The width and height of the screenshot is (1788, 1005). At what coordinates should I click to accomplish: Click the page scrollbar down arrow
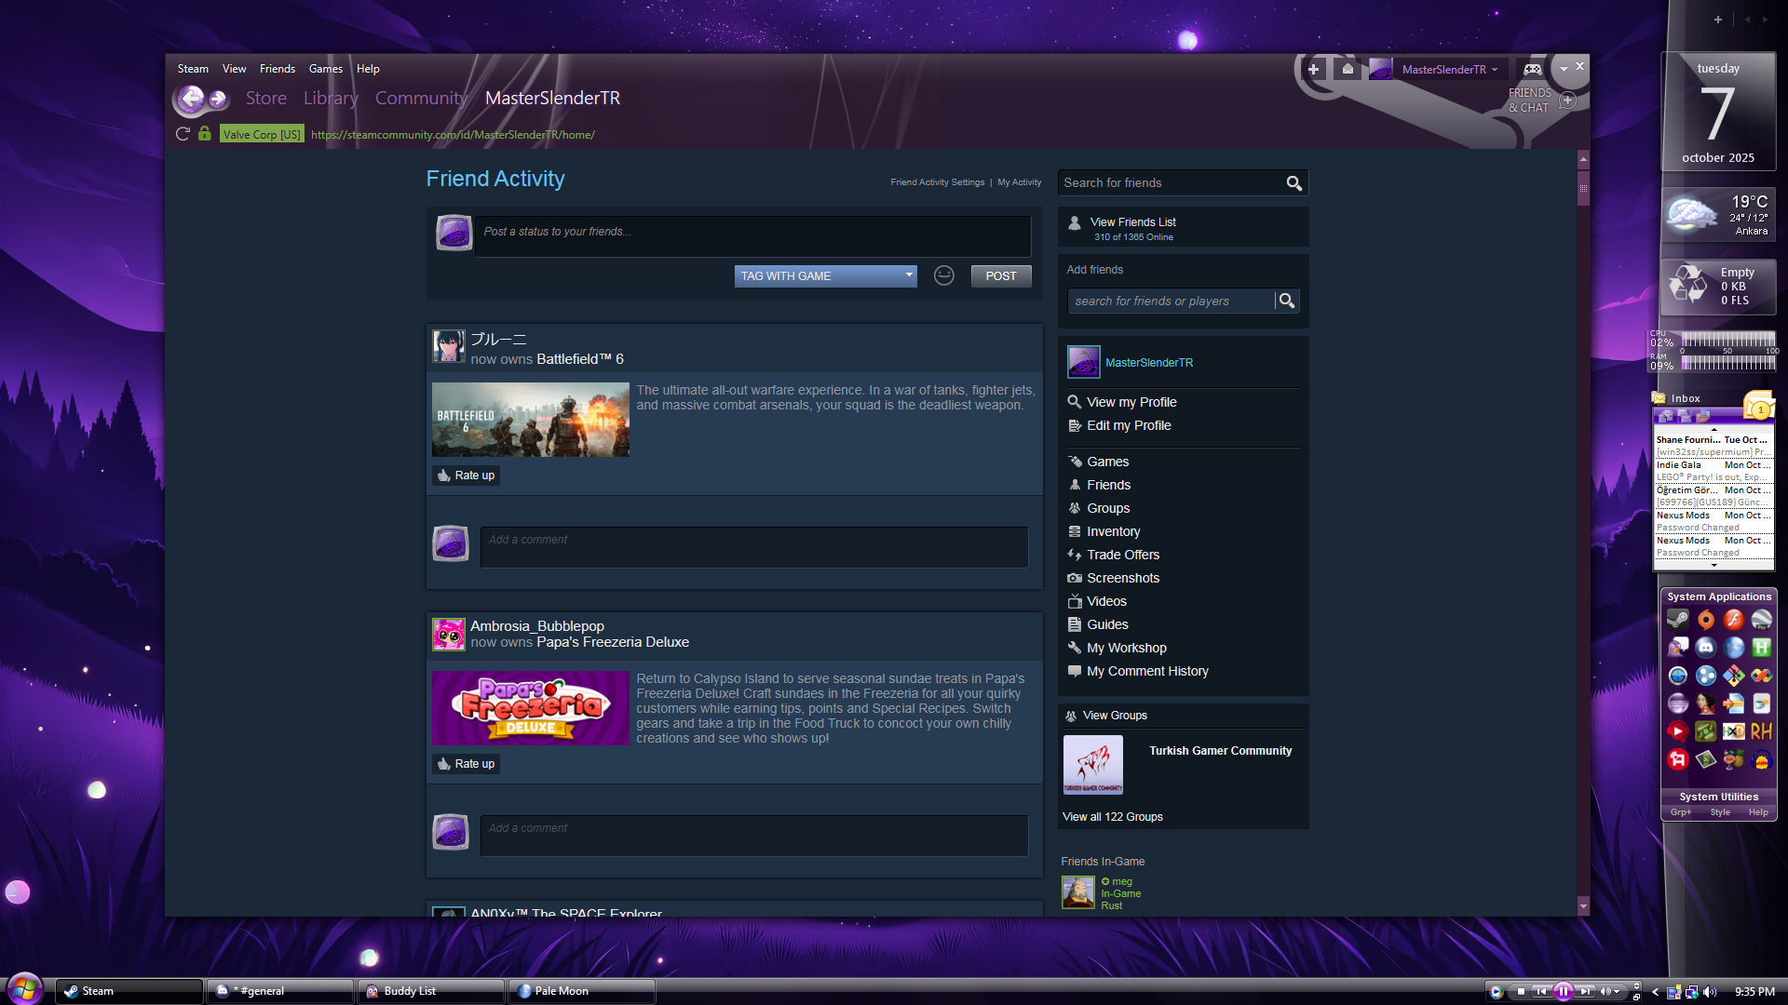(x=1583, y=904)
